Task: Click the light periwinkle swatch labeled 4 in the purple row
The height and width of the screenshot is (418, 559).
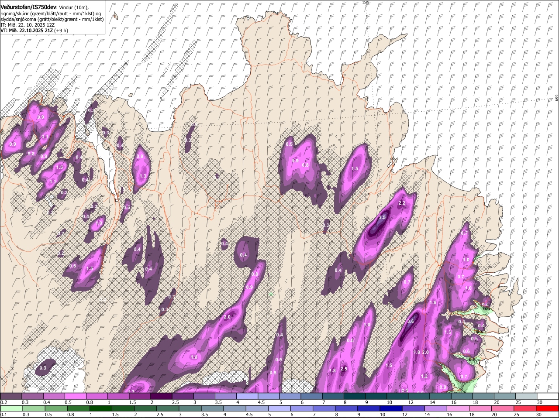Action: coord(246,396)
